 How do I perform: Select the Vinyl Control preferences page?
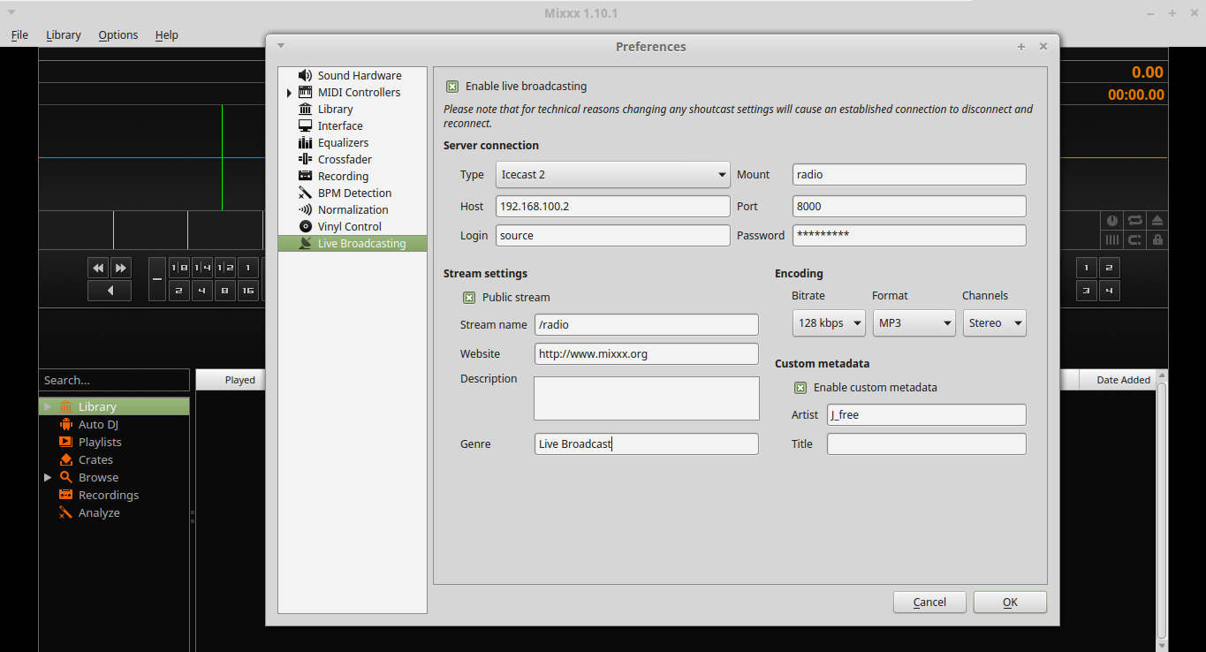pyautogui.click(x=352, y=226)
